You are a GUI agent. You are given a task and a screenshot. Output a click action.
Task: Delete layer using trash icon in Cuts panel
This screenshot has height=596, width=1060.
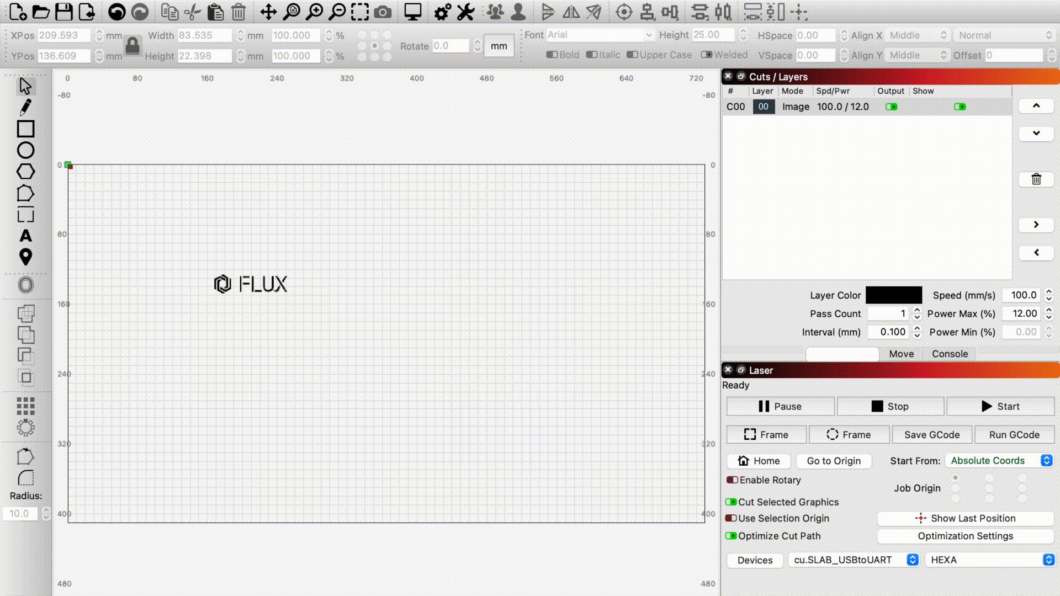(x=1036, y=179)
